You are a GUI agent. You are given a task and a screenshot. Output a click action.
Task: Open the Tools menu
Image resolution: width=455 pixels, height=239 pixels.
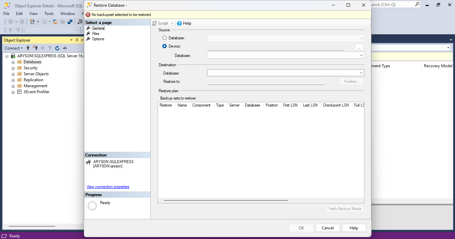click(x=49, y=14)
